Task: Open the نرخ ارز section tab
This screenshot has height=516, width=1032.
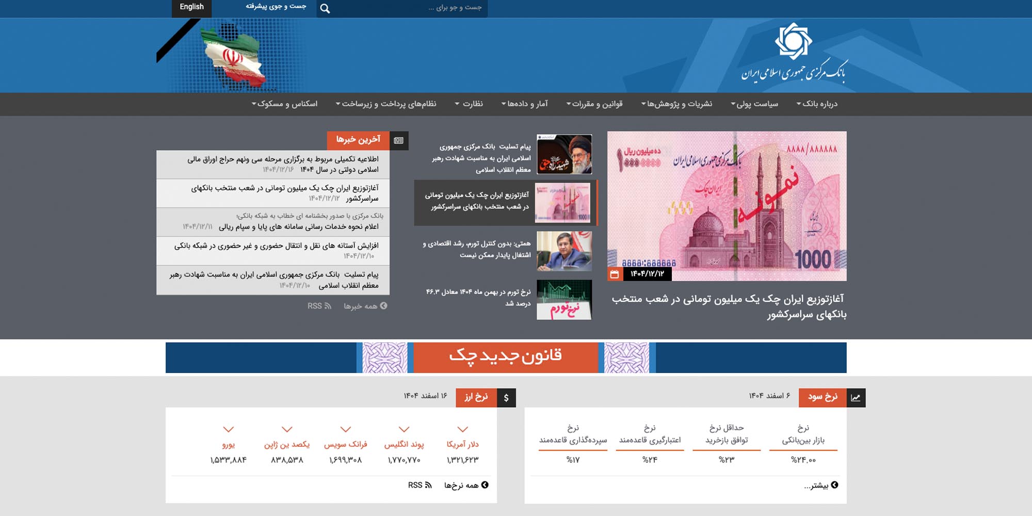Action: pyautogui.click(x=476, y=397)
